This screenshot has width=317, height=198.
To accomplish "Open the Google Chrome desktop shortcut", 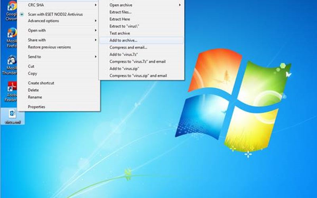I will [11, 11].
